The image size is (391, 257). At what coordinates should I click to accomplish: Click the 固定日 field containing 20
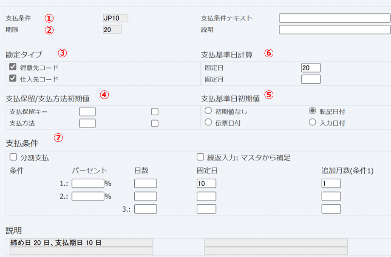pos(311,67)
